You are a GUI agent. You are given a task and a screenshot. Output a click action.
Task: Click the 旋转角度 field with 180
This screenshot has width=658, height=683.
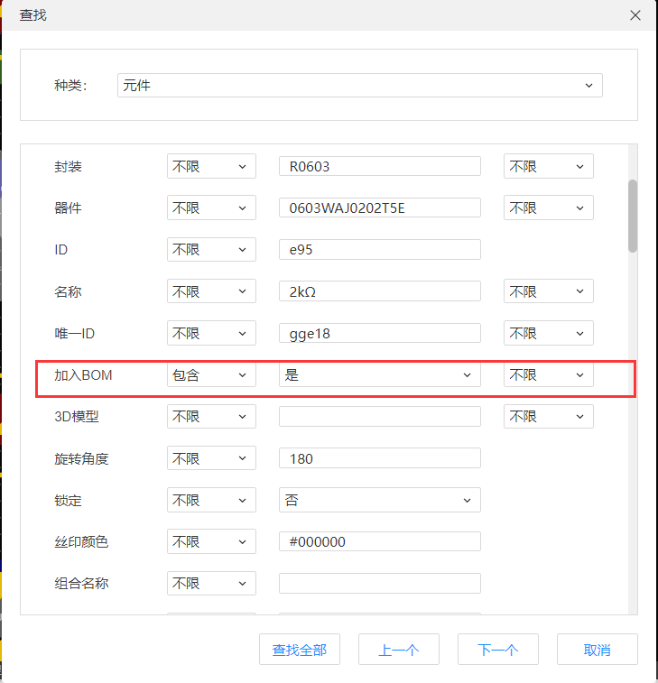(x=379, y=458)
